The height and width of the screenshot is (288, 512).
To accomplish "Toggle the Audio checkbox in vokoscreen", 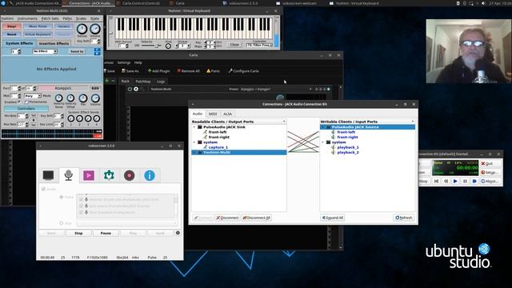I will pos(43,189).
